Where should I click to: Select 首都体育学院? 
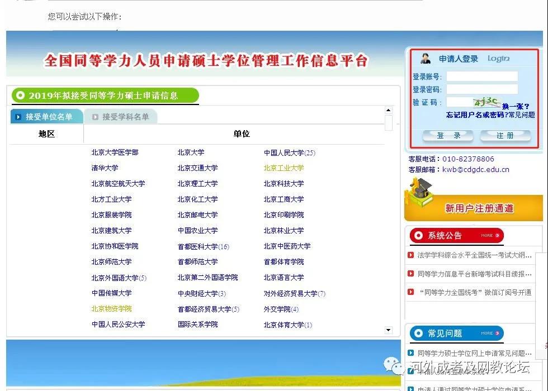[x=284, y=262]
